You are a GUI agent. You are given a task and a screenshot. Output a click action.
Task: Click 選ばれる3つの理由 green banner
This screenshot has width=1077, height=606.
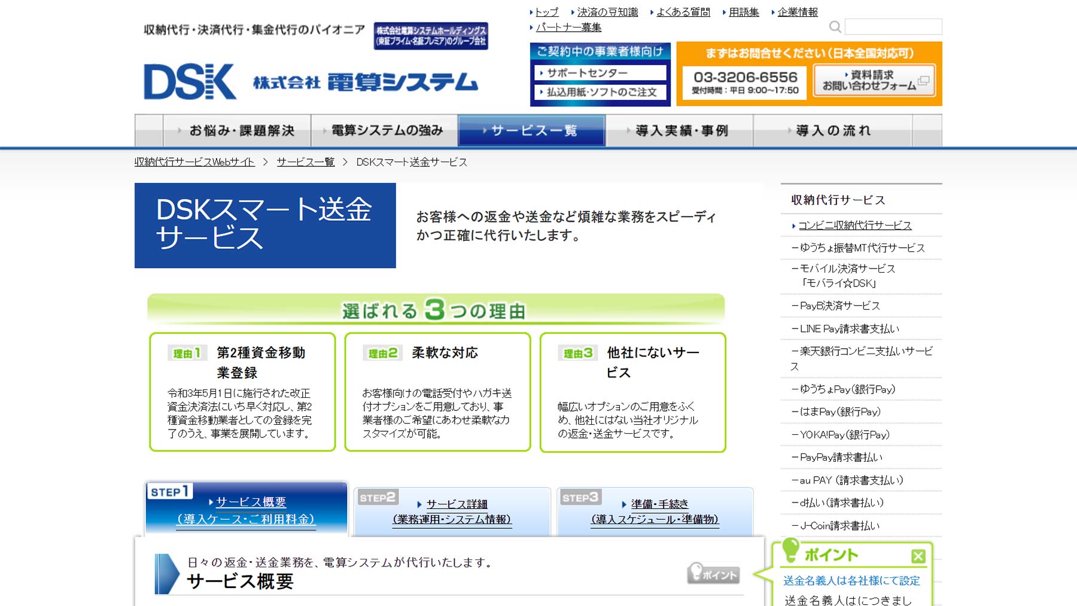point(436,309)
